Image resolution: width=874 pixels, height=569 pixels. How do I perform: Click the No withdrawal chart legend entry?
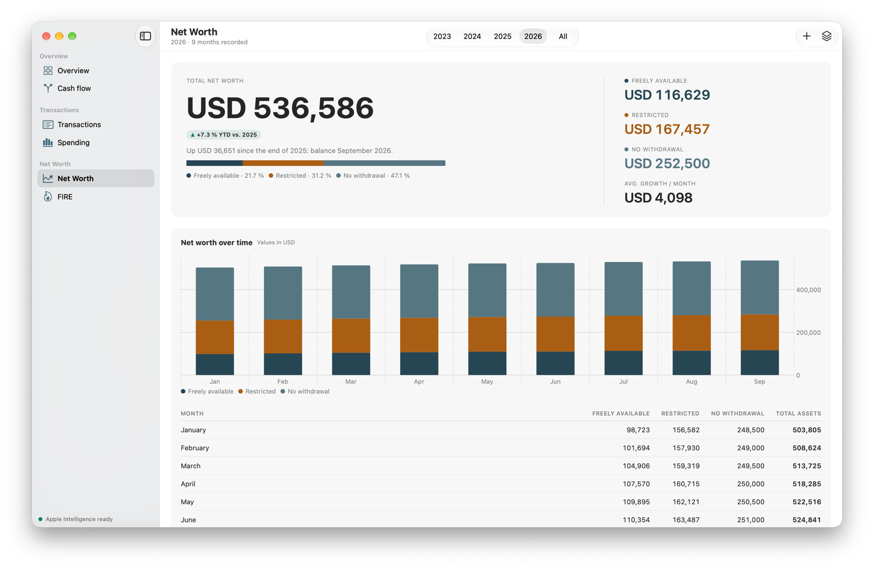[x=305, y=391]
